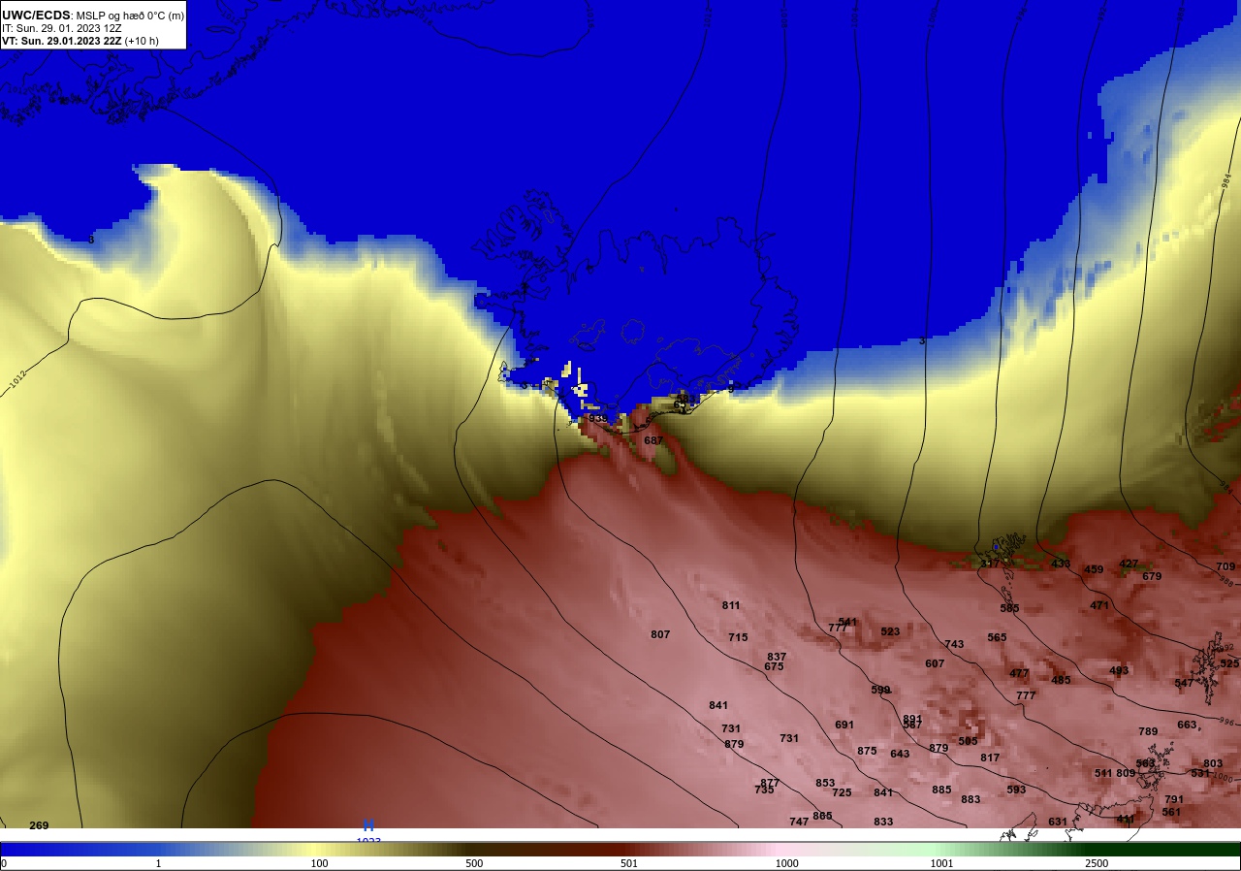
Task: Click the height value '833'
Action: coord(883,822)
